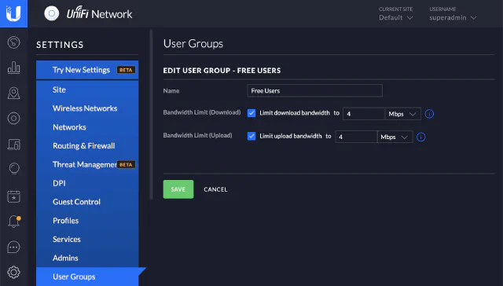Click the Name field containing Free Users
The image size is (503, 286).
click(x=314, y=90)
